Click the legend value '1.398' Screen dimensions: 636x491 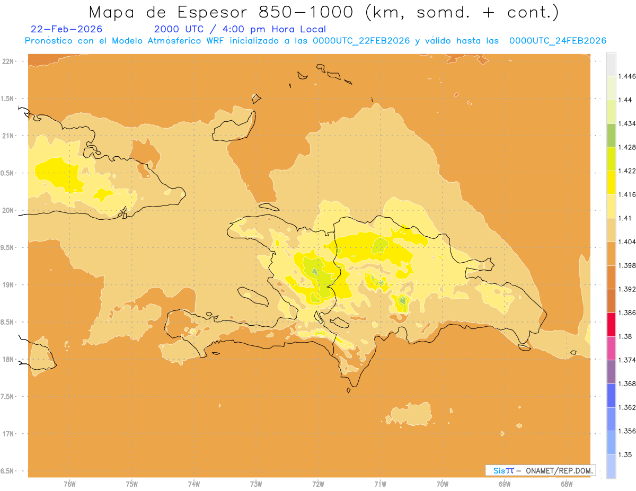pos(628,265)
